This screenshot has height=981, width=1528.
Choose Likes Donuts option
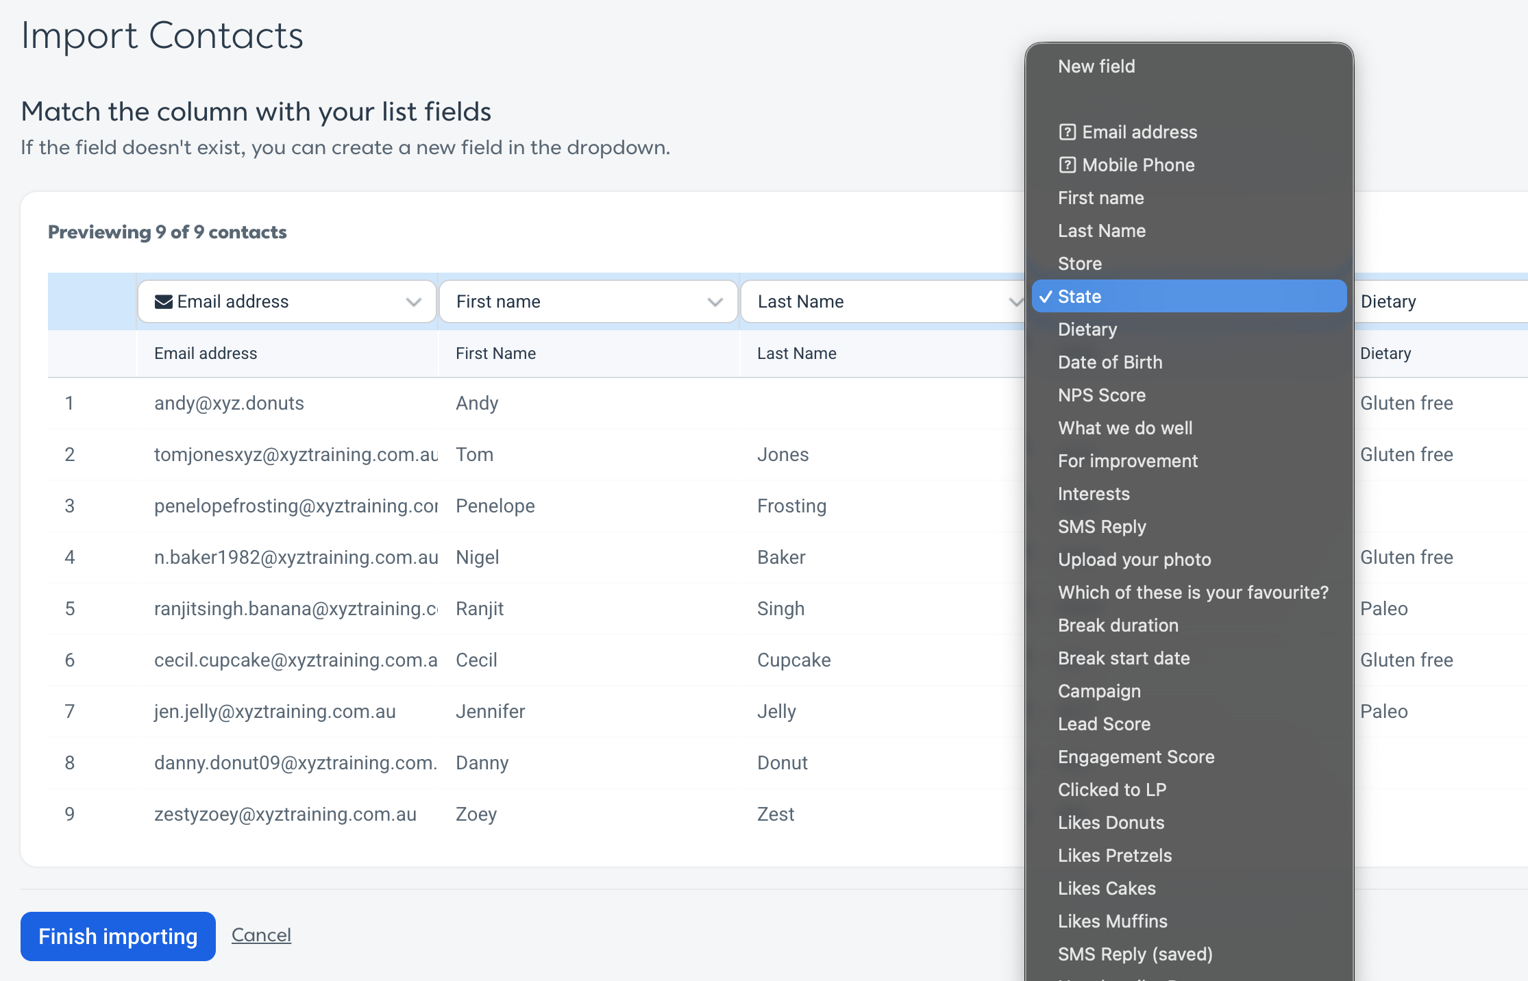pyautogui.click(x=1189, y=823)
